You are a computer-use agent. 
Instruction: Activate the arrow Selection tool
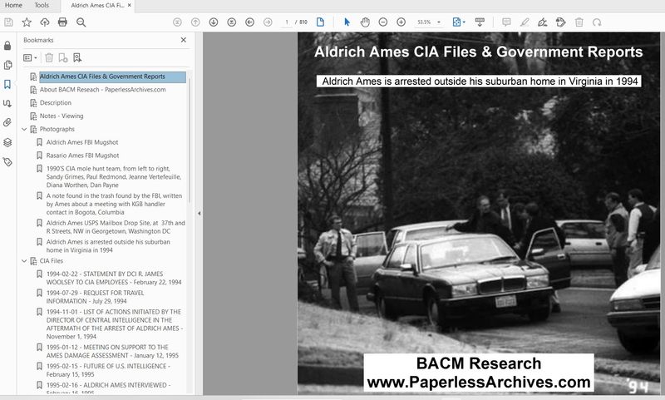347,22
